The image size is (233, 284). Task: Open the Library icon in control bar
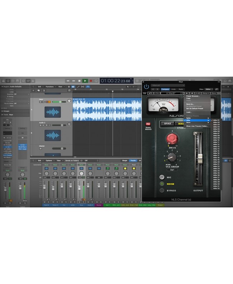3,81
